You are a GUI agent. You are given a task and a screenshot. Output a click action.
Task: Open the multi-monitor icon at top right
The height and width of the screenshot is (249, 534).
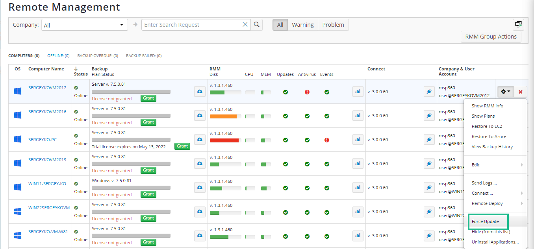click(518, 24)
